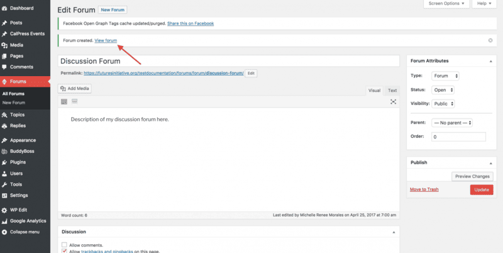Click the Forums icon in the sidebar
Viewport: 503px width, 253px height.
click(x=4, y=82)
